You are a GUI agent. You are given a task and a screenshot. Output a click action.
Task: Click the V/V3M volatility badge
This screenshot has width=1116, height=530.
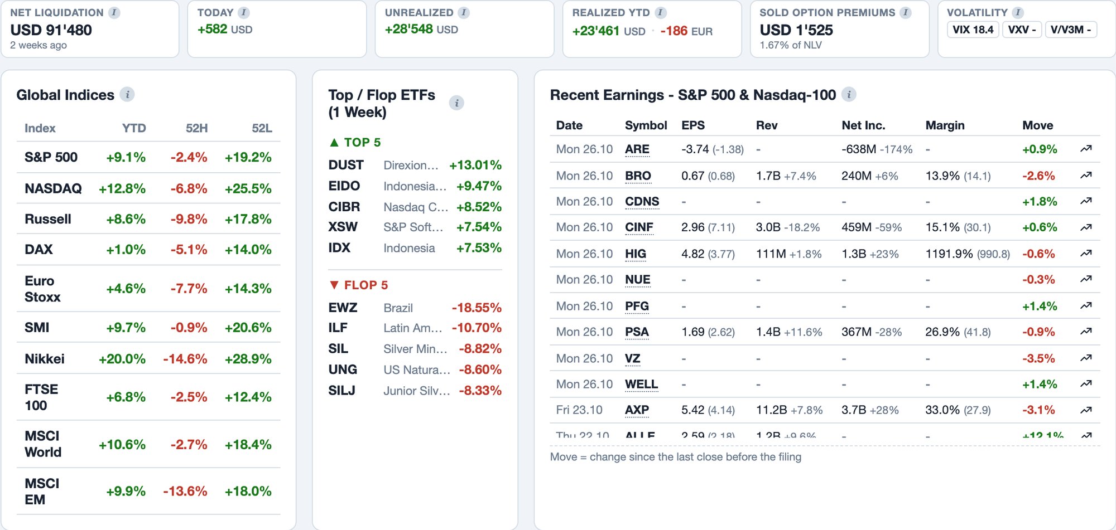[1071, 30]
